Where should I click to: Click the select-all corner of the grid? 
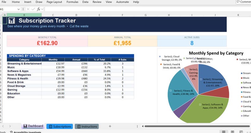[1, 15]
